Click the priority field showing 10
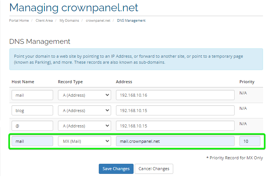The width and height of the screenshot is (272, 181). pyautogui.click(x=250, y=141)
